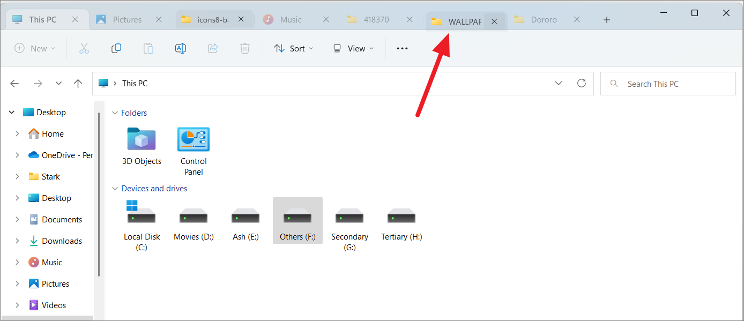Expand the Stark tree node
The image size is (744, 321).
tap(17, 177)
